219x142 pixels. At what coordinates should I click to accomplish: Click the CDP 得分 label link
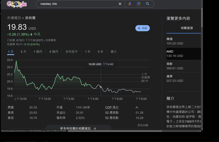click(x=112, y=108)
